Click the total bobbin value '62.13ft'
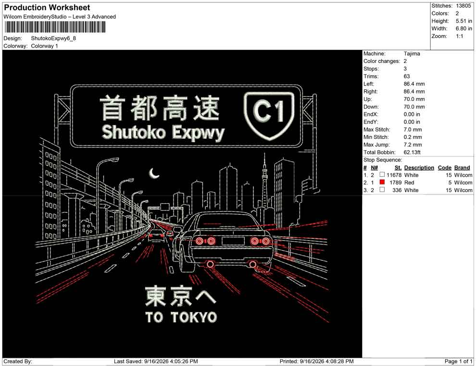 412,152
